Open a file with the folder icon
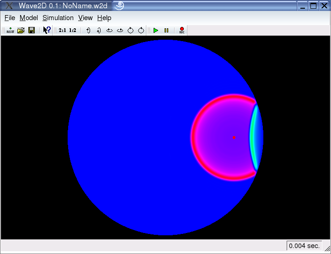The width and height of the screenshot is (331, 254). 21,31
